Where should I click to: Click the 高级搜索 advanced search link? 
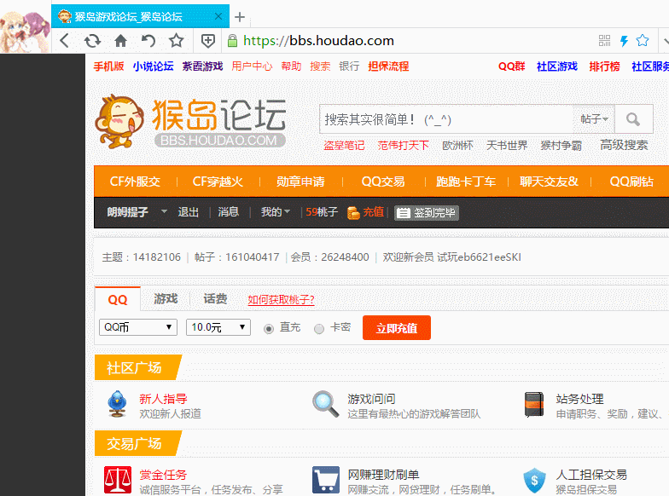click(625, 145)
